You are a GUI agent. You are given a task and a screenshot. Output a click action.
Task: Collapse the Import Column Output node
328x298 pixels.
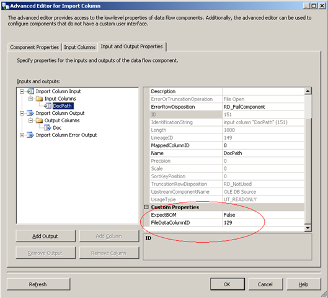22,113
